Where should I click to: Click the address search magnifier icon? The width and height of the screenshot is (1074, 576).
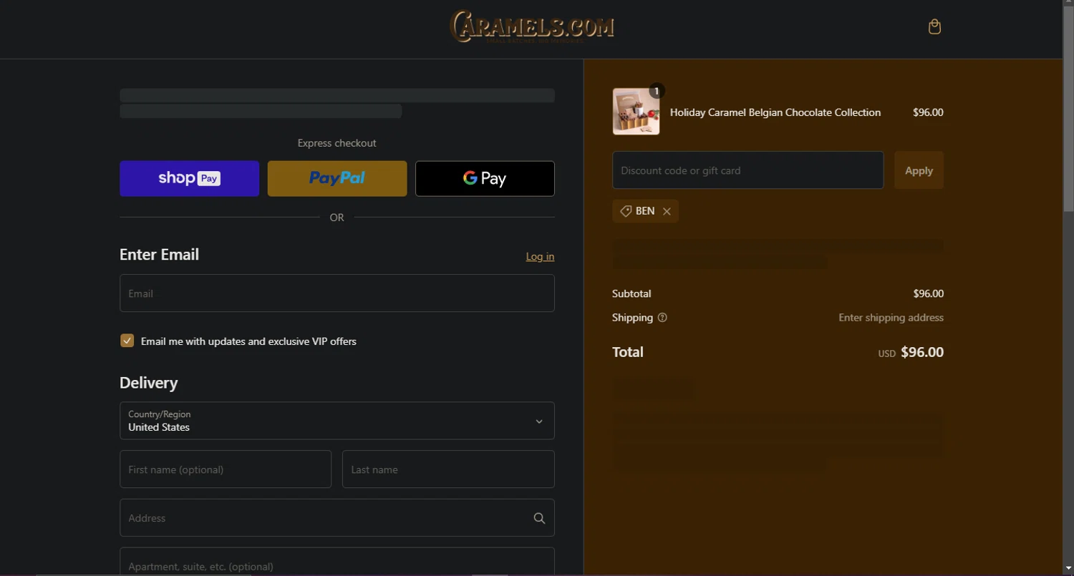pos(539,518)
